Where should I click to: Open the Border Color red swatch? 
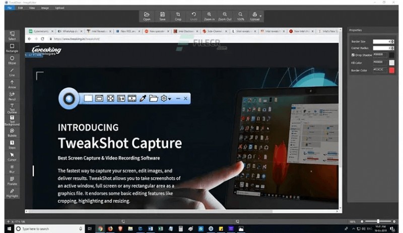point(392,70)
